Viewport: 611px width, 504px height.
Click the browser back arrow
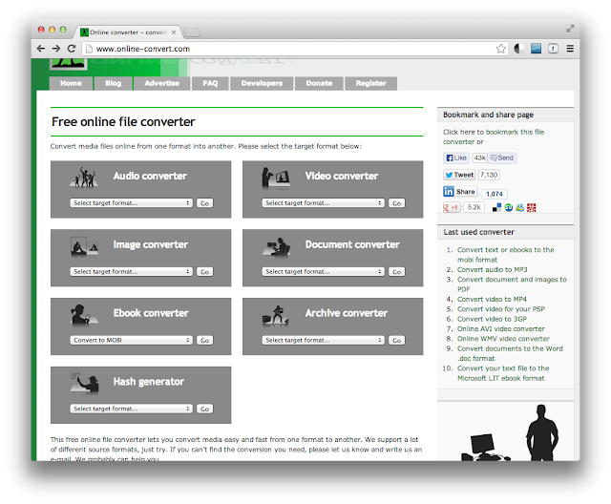41,49
